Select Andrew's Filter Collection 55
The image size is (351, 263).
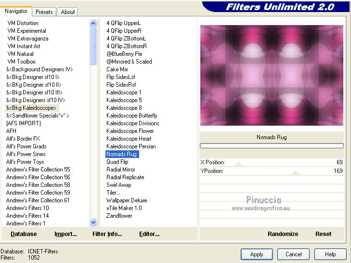click(38, 170)
